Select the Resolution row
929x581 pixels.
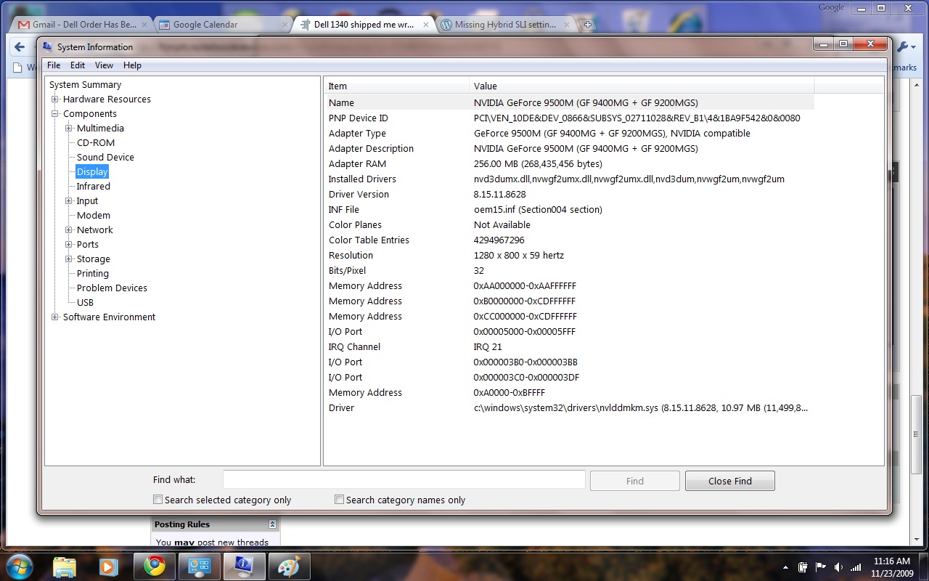tap(569, 255)
